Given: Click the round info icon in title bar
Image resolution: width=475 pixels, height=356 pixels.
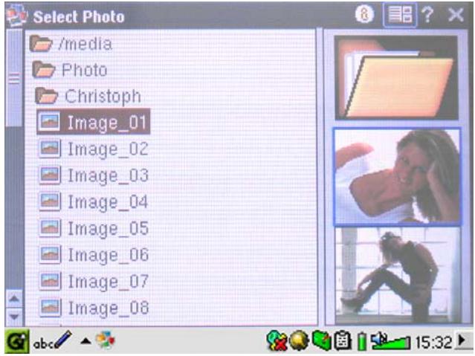Looking at the screenshot, I should [365, 14].
